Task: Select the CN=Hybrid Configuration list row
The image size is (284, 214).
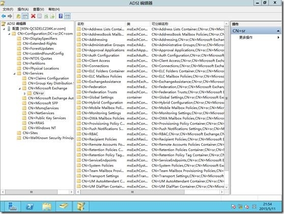Action: click(x=150, y=102)
